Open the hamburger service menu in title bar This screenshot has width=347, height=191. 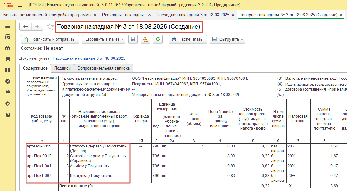pyautogui.click(x=20, y=5)
